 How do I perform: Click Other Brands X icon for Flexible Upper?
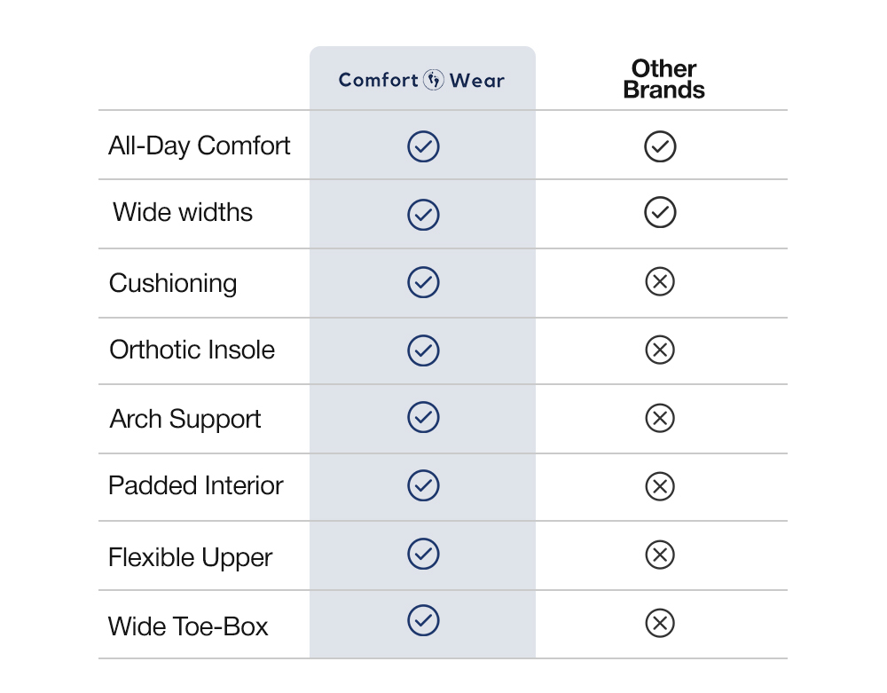(659, 555)
